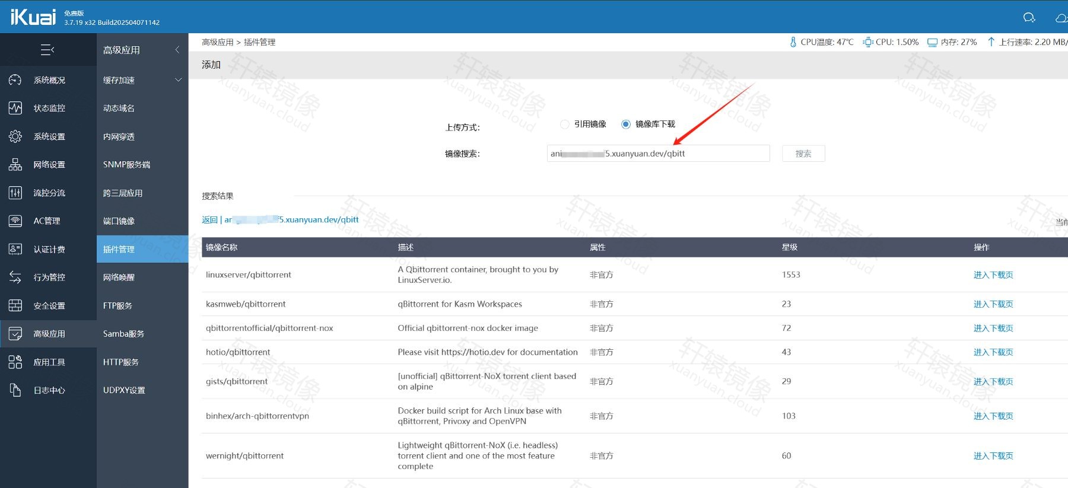1068x488 pixels.
Task: Click the 返回 link
Action: 210,219
